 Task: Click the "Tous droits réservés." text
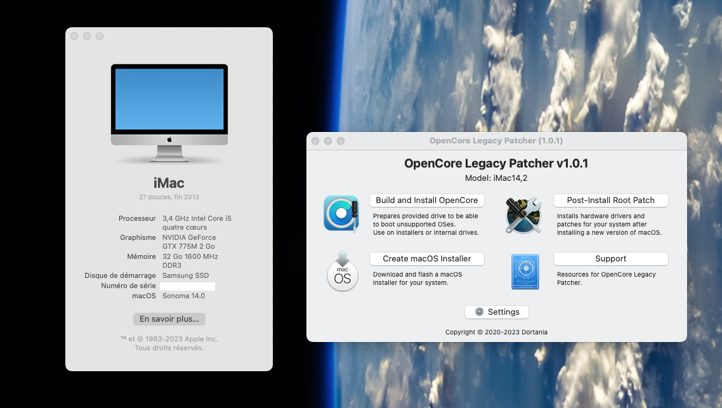pos(169,348)
